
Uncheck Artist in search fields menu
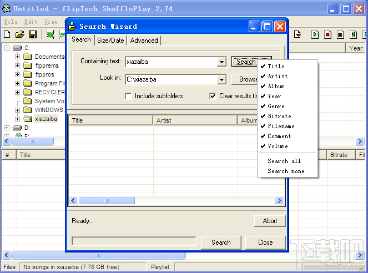click(288, 76)
